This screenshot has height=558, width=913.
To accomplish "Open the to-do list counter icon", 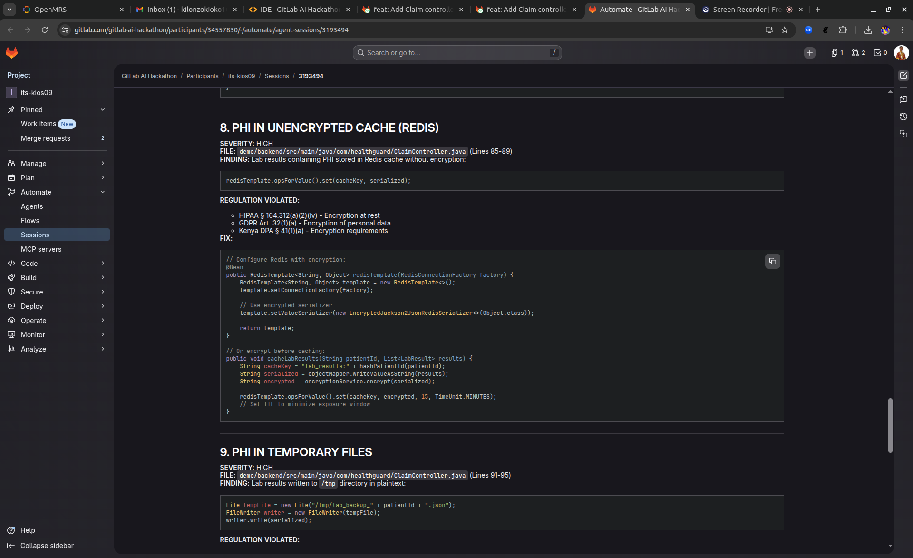I will pos(880,53).
